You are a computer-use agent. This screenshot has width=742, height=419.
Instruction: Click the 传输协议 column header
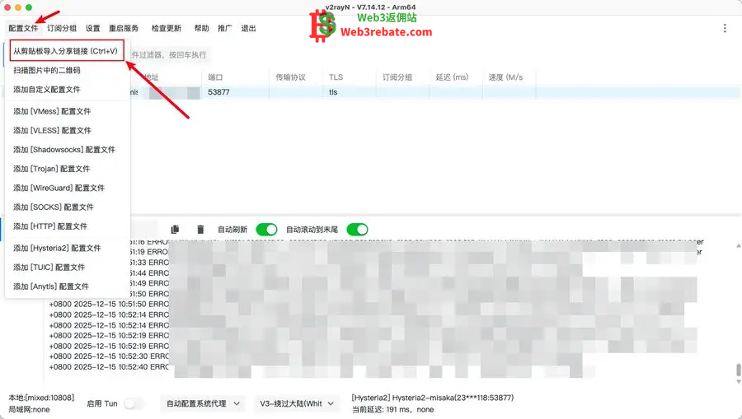(x=296, y=77)
